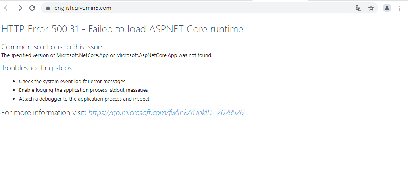Click 'Failed to load ASP.NET Core runtime' text
This screenshot has height=190, width=408.
pyautogui.click(x=166, y=29)
